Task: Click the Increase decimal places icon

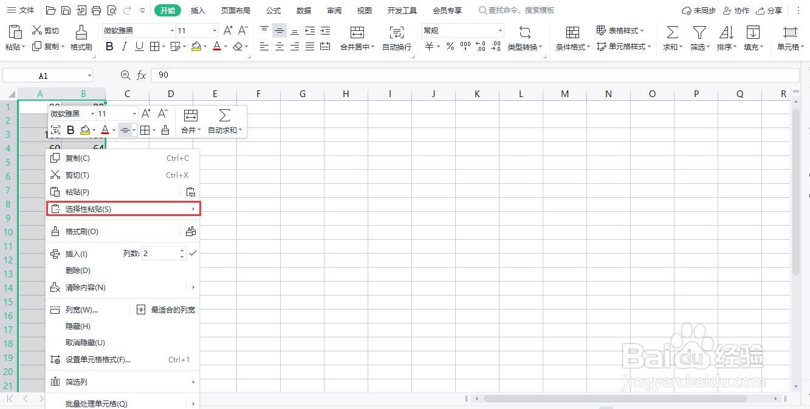Action: click(481, 47)
